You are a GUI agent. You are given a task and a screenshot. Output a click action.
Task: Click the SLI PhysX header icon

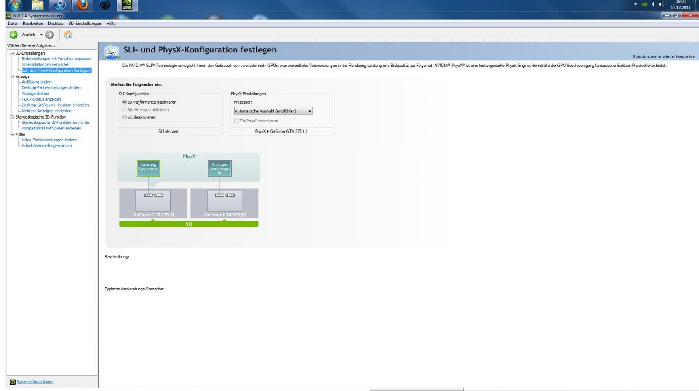(111, 52)
